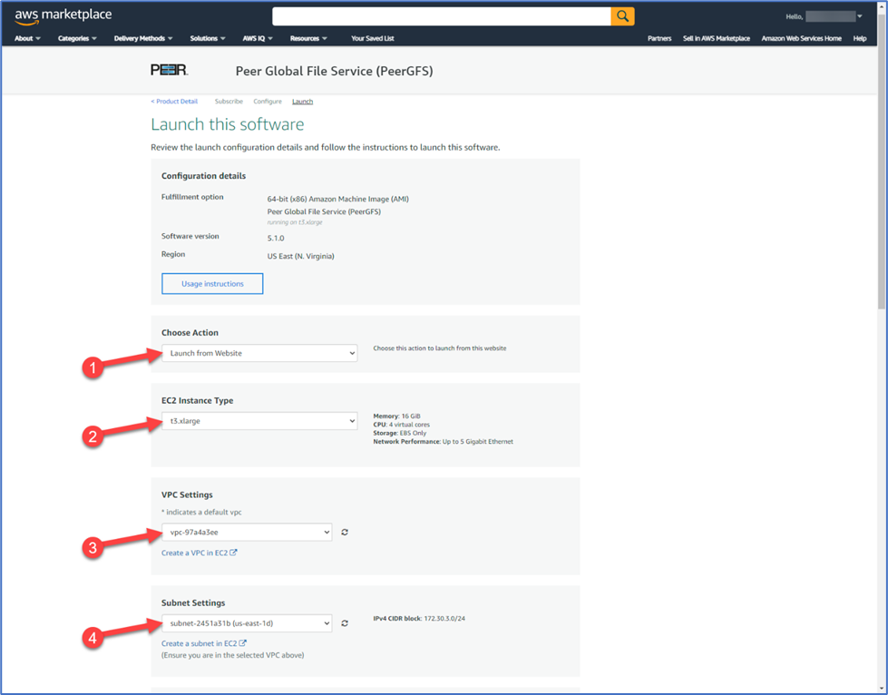The height and width of the screenshot is (695, 888).
Task: Refresh the subnet list icon
Action: pos(345,623)
